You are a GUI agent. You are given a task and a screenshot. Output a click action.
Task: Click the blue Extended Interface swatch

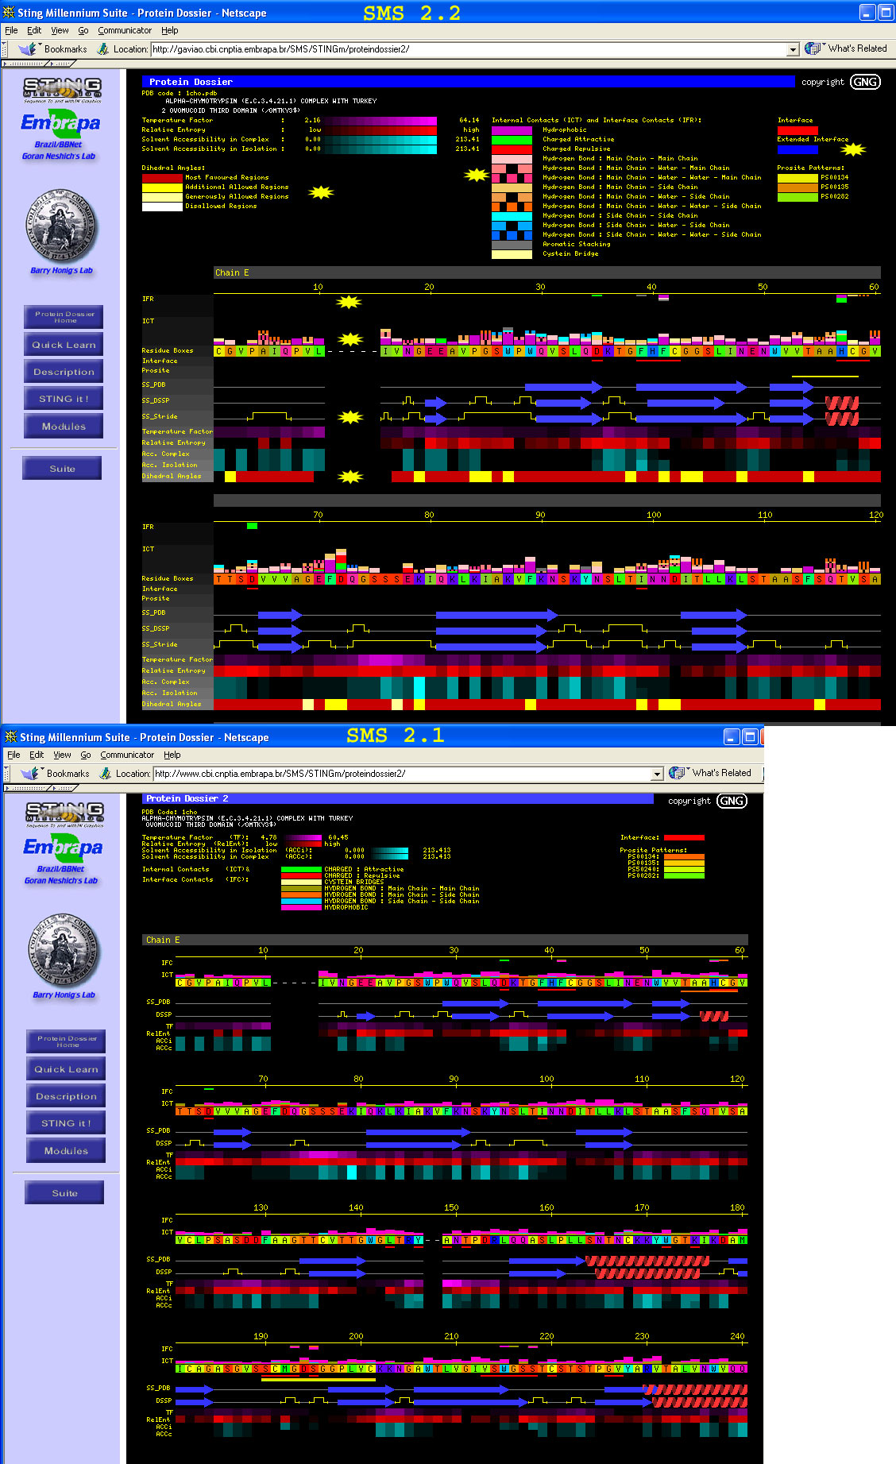798,149
